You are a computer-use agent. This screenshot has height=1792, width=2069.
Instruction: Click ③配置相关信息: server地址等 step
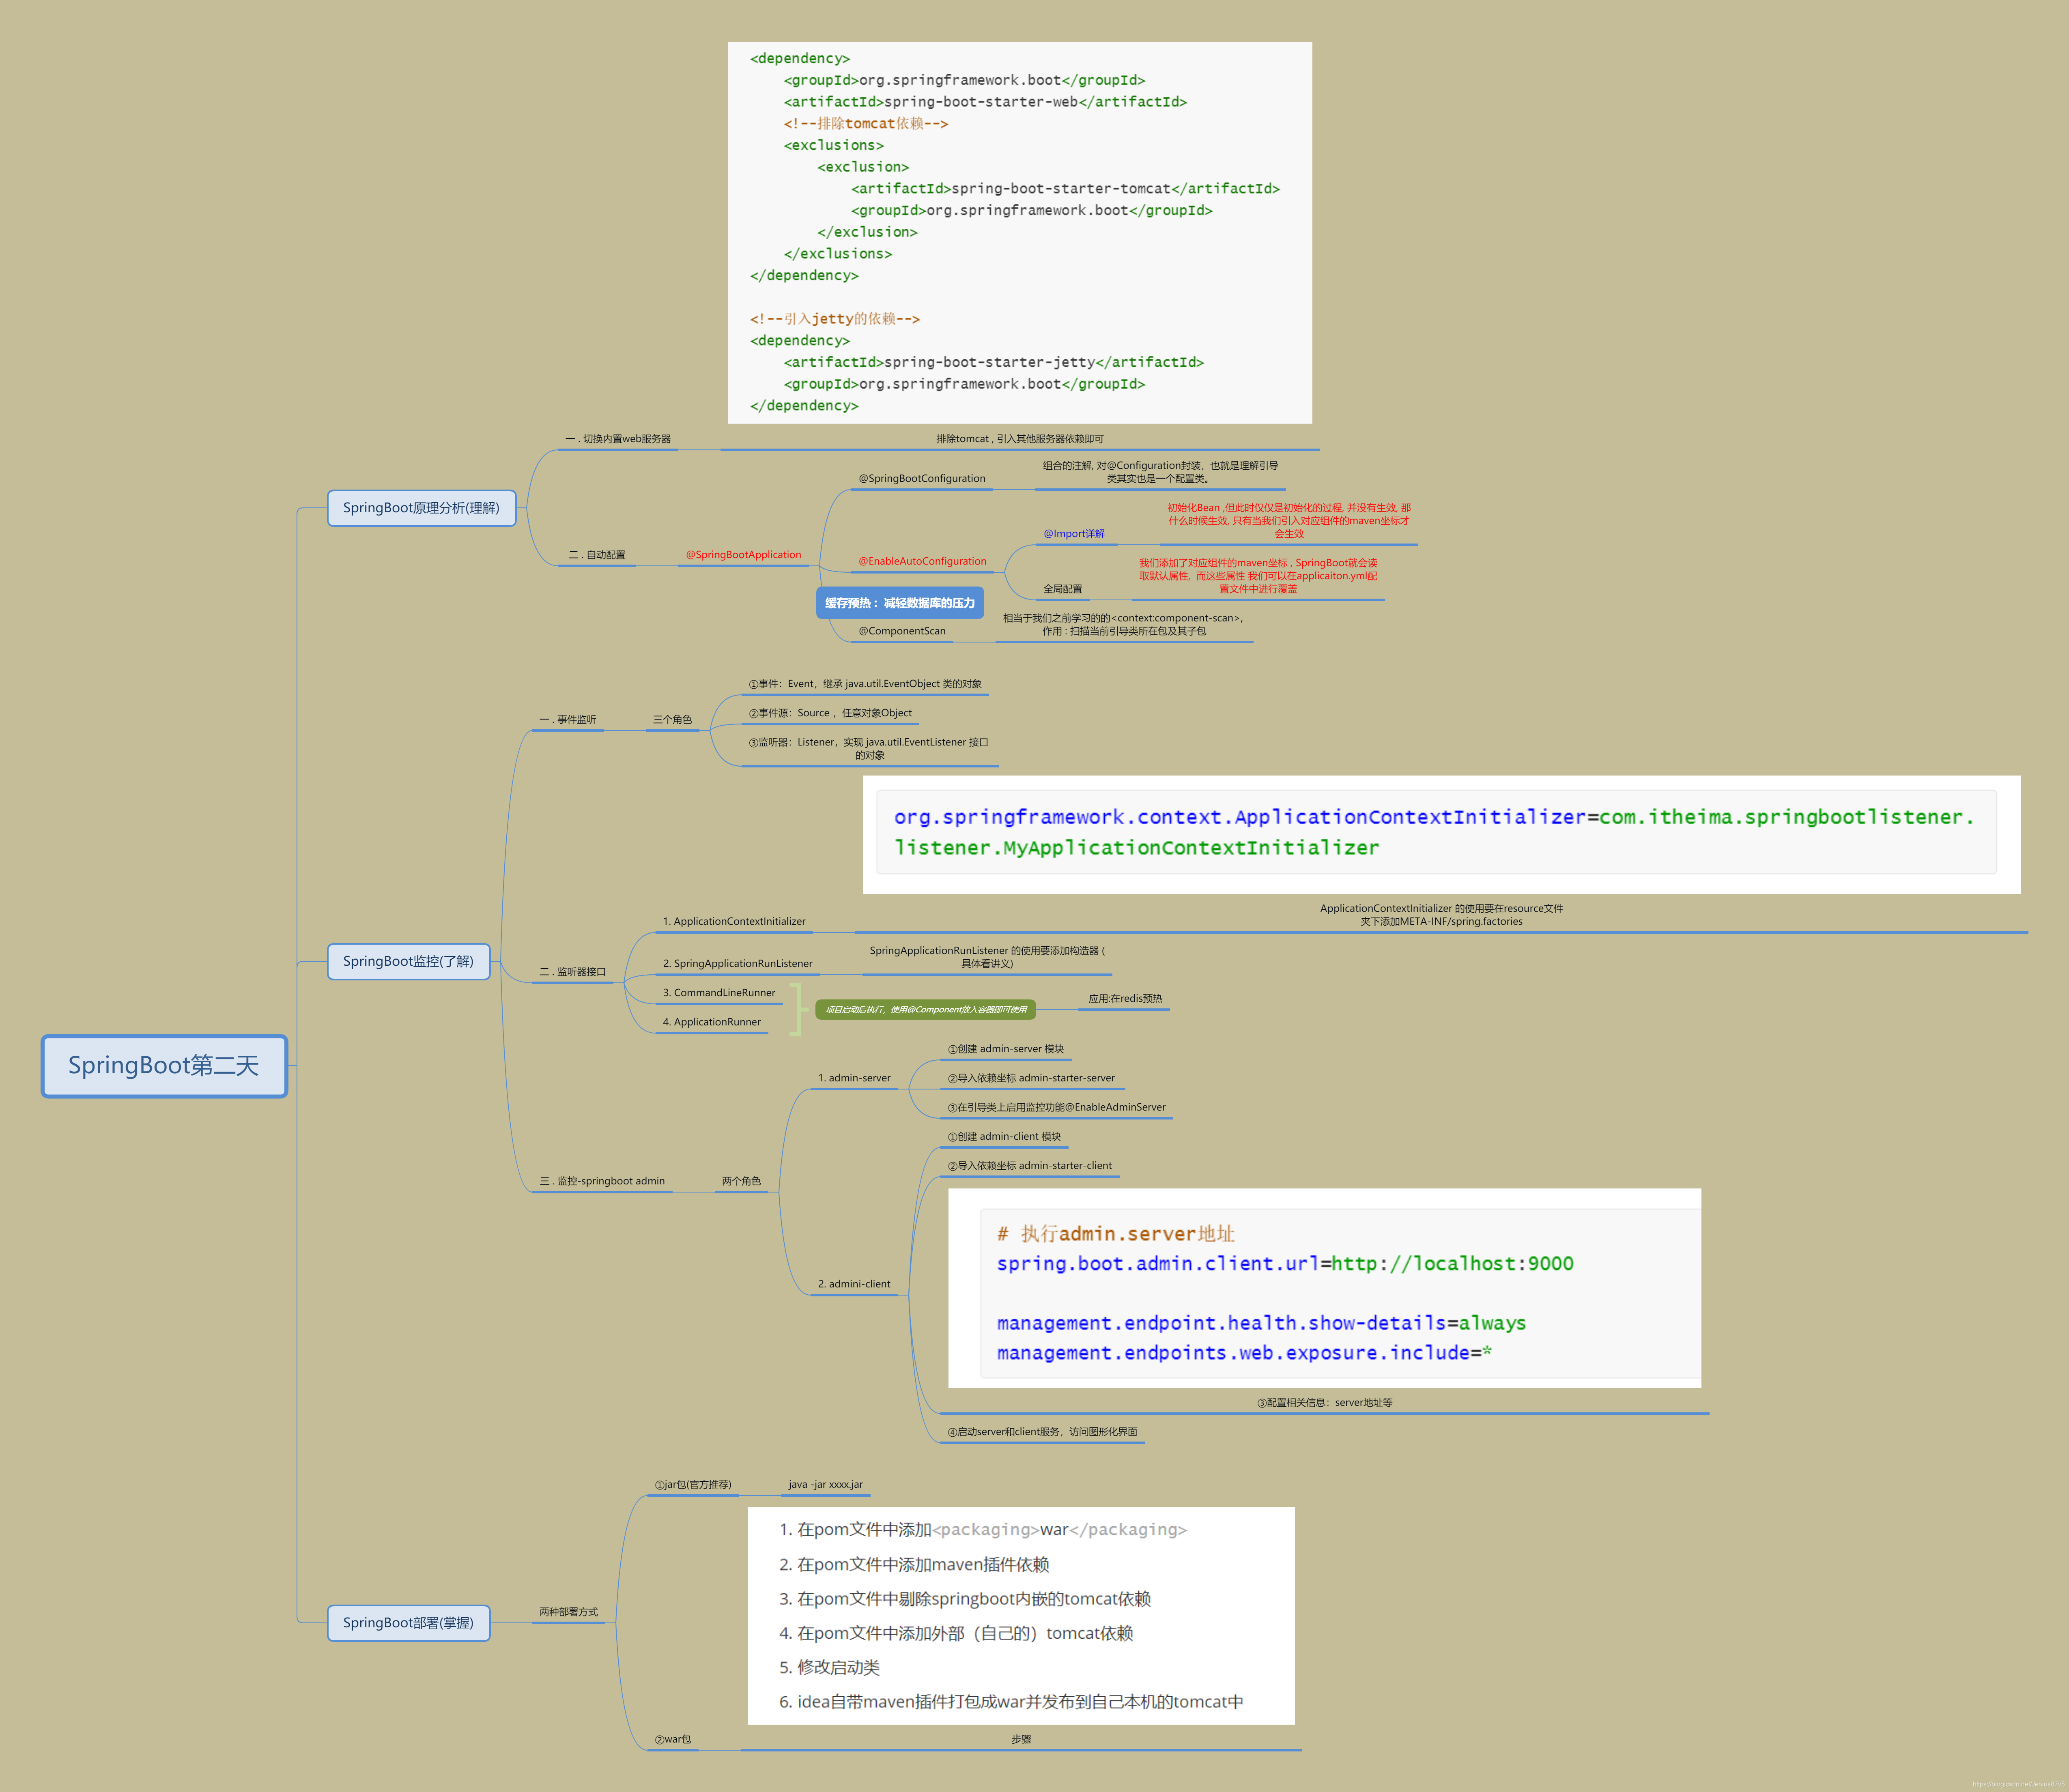tap(1324, 1403)
